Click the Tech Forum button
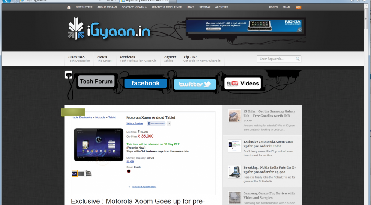The image size is (371, 205). pos(96,82)
